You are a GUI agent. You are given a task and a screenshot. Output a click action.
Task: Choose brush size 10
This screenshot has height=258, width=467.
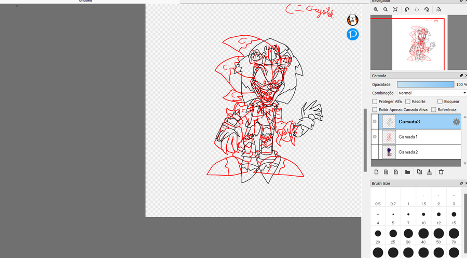point(423,217)
